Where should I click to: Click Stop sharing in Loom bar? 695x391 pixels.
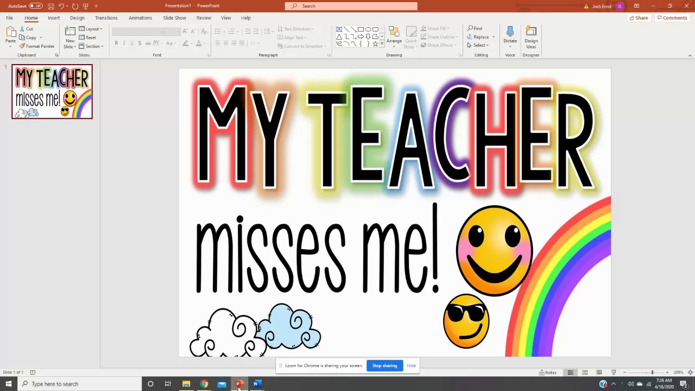tap(384, 365)
